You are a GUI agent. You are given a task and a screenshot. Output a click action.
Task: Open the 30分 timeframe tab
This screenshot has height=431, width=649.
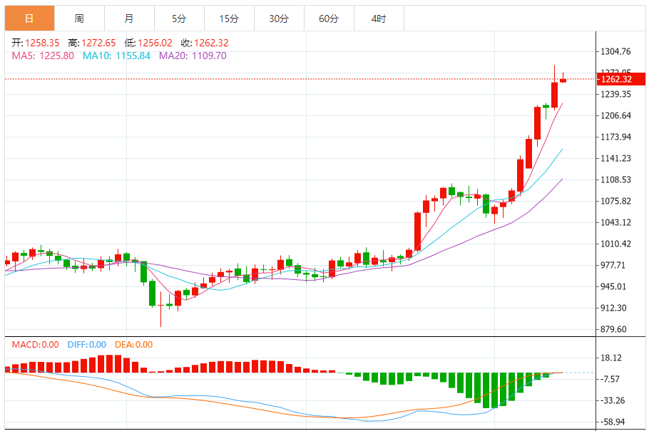click(279, 19)
